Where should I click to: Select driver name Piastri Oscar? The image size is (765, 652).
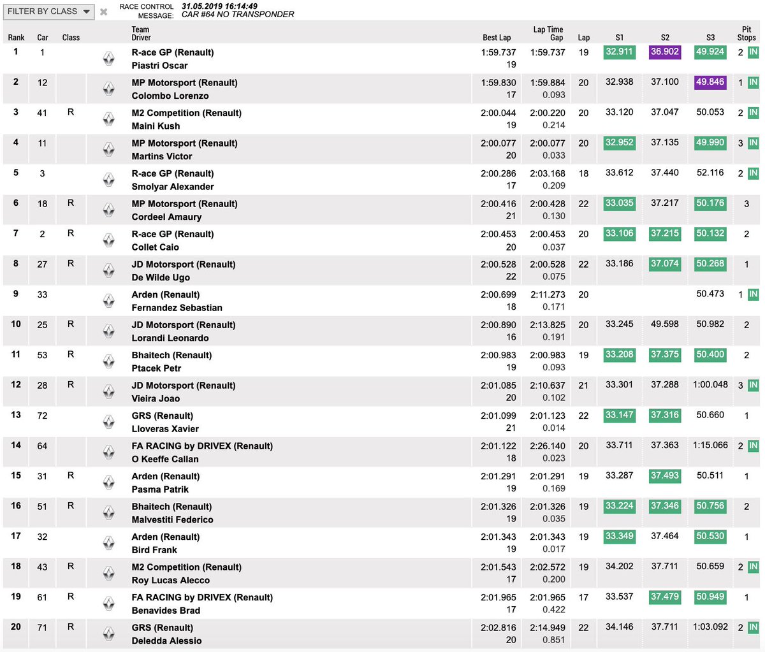coord(159,66)
